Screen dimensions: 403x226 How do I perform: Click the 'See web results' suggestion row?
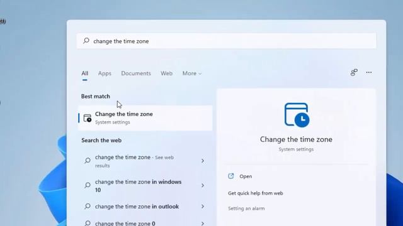coord(145,161)
